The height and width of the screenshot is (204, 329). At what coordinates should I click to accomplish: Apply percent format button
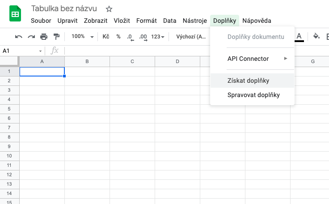(x=118, y=37)
